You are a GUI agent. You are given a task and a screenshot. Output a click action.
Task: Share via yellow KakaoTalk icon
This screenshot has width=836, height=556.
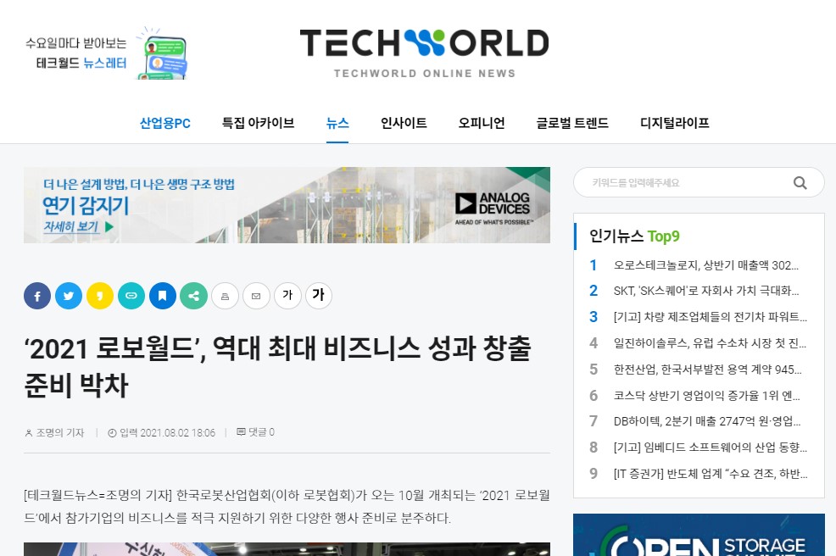tap(100, 296)
